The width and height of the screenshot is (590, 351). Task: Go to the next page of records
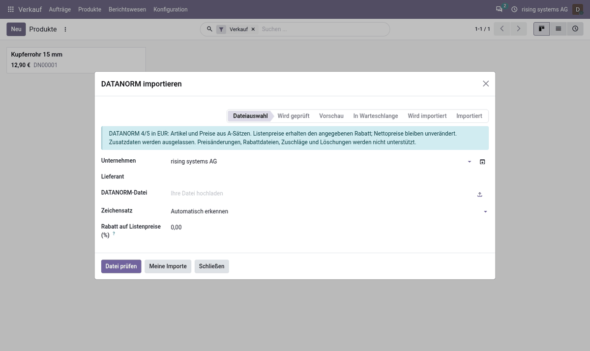click(x=518, y=29)
